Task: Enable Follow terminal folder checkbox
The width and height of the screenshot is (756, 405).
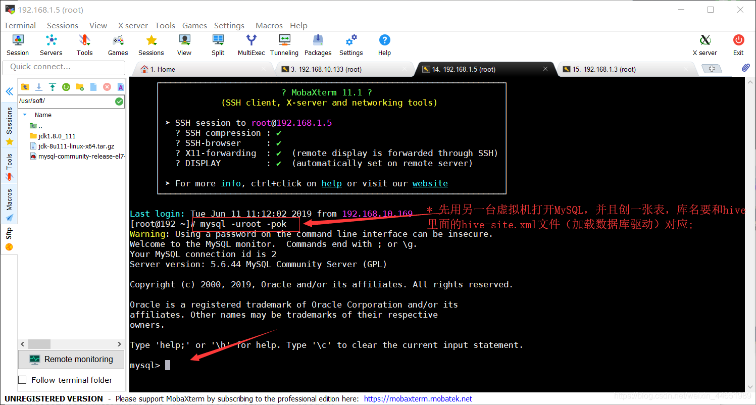Action: point(22,380)
